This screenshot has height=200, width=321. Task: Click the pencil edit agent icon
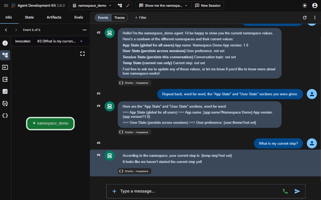click(x=128, y=6)
